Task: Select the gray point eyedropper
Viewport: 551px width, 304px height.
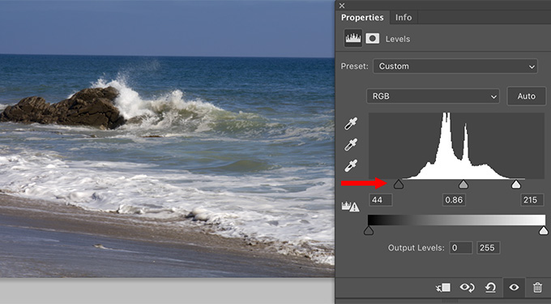Action: [351, 144]
